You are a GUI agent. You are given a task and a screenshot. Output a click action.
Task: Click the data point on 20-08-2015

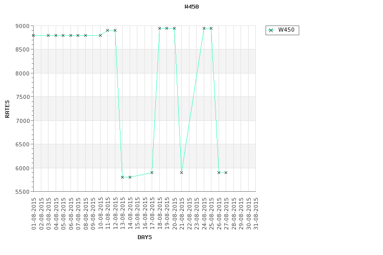pyautogui.click(x=174, y=28)
